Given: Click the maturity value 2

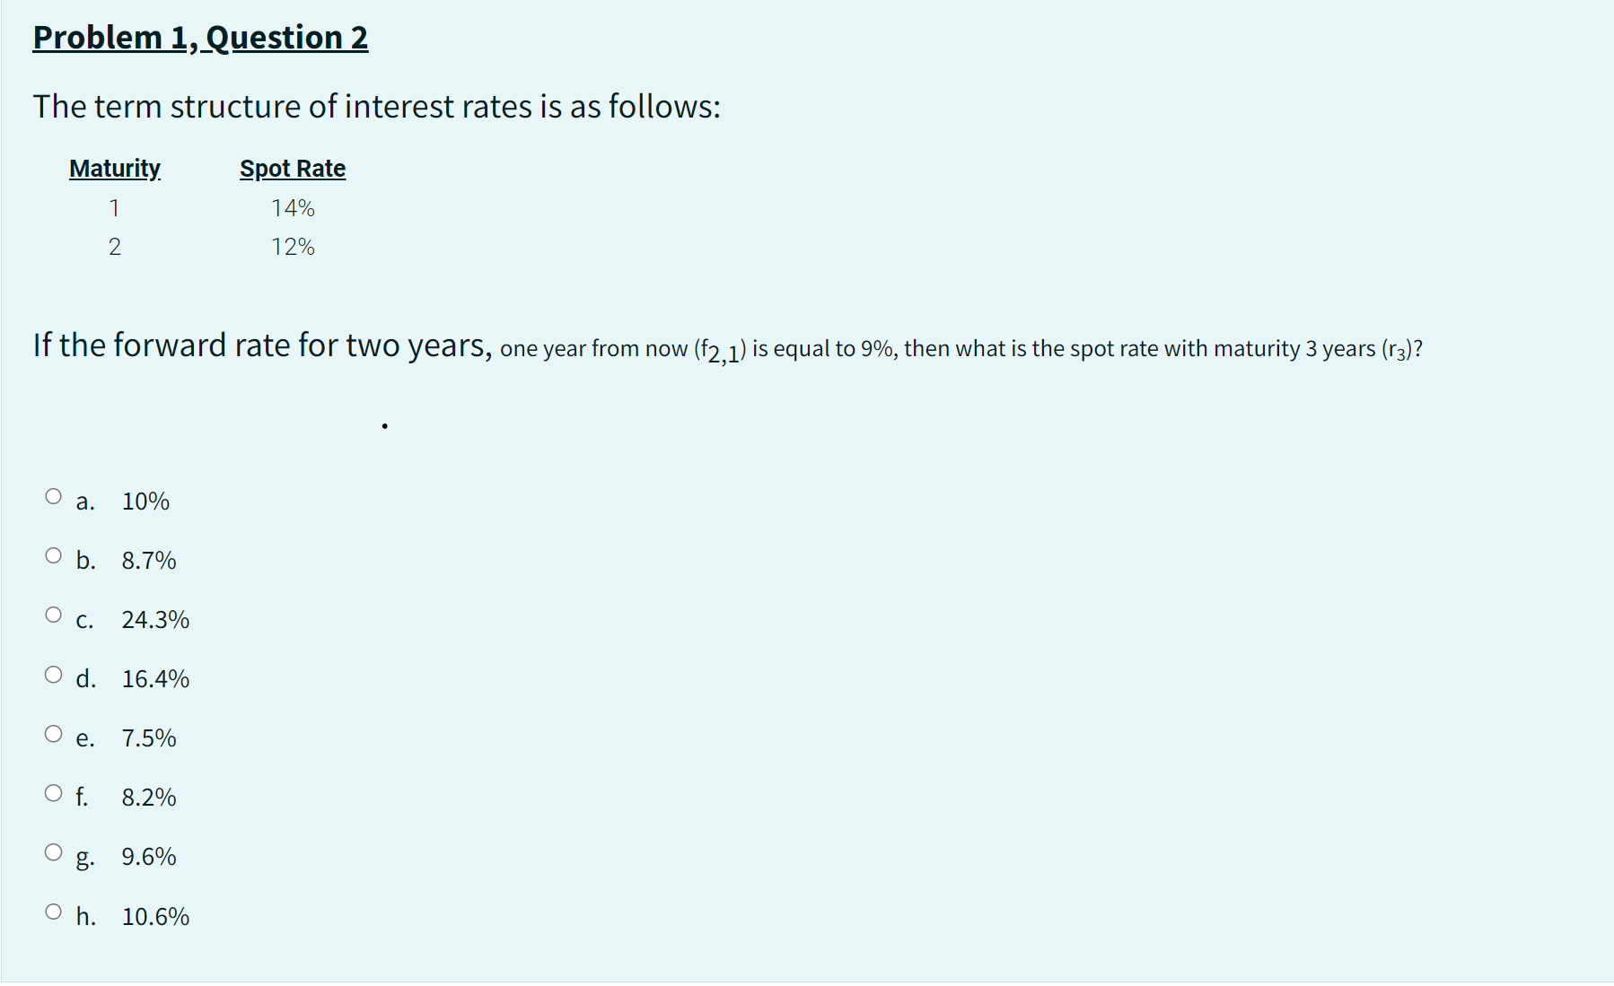Looking at the screenshot, I should point(115,247).
